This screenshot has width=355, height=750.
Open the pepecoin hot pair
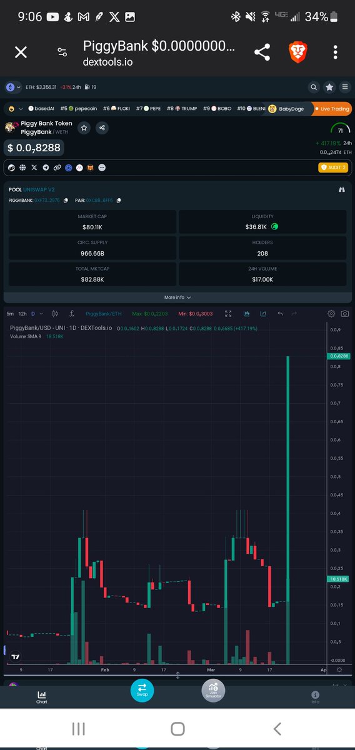pyautogui.click(x=78, y=108)
